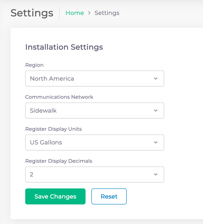This screenshot has width=203, height=224.
Task: Click the breadcrumb chevron separator after Home
Action: point(89,13)
